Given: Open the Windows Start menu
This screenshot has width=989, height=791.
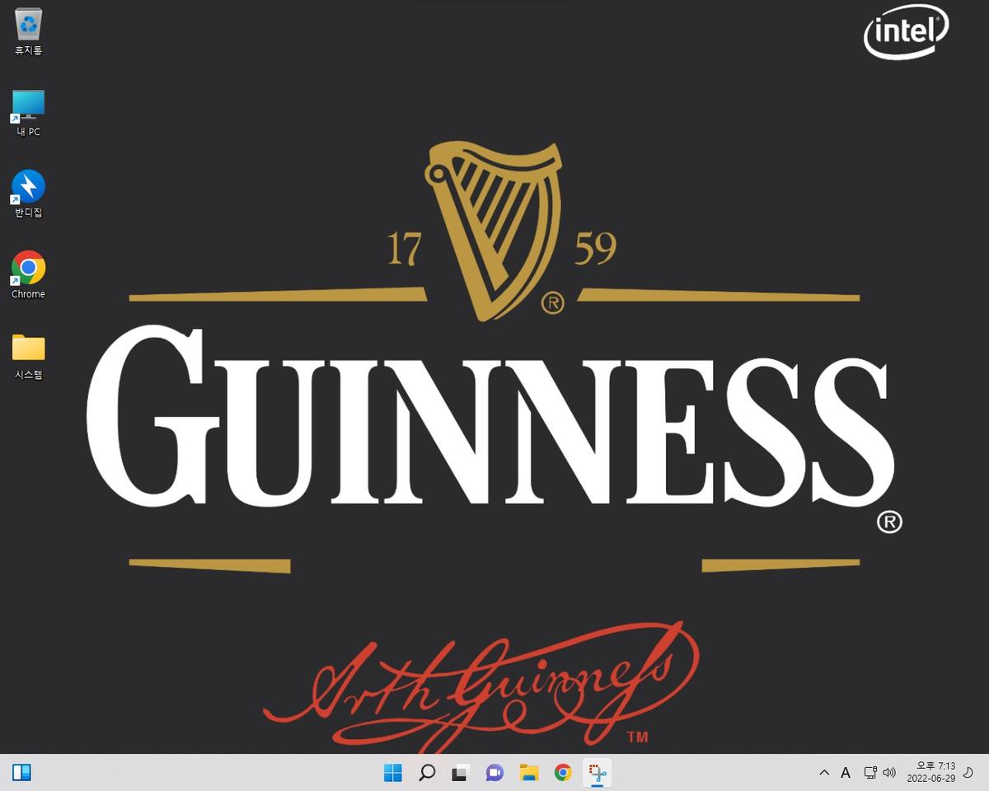Looking at the screenshot, I should tap(393, 773).
